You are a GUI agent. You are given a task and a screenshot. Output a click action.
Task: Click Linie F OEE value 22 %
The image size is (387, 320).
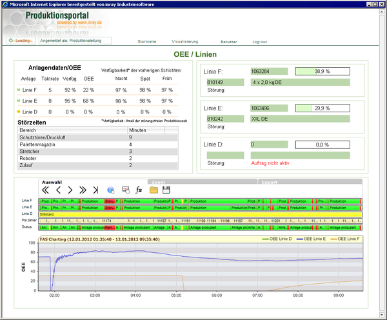[88, 90]
